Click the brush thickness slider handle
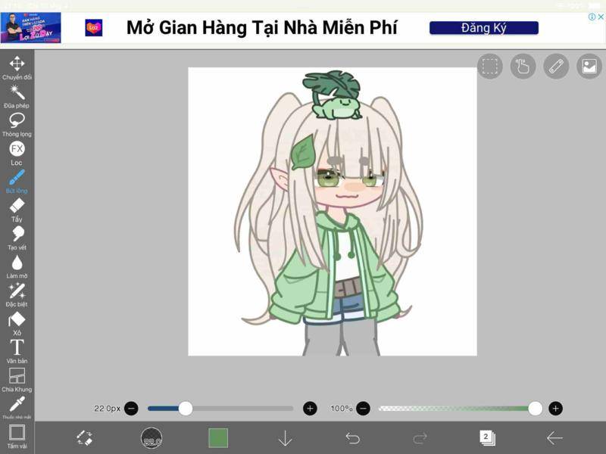Image resolution: width=606 pixels, height=454 pixels. 186,409
